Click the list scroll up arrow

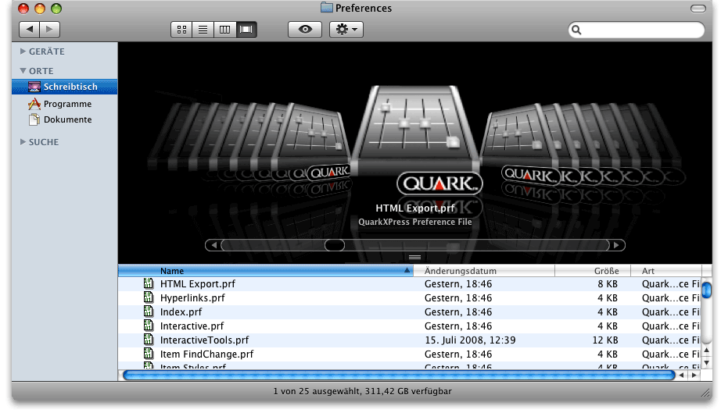(x=707, y=351)
